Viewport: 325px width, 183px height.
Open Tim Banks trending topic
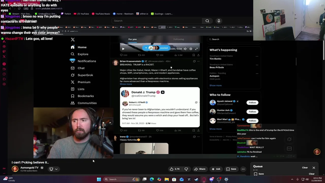[x=215, y=59]
